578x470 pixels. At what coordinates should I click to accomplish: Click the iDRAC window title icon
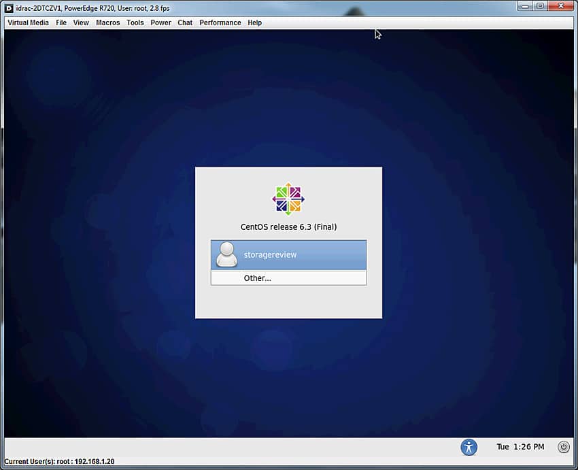pyautogui.click(x=9, y=8)
